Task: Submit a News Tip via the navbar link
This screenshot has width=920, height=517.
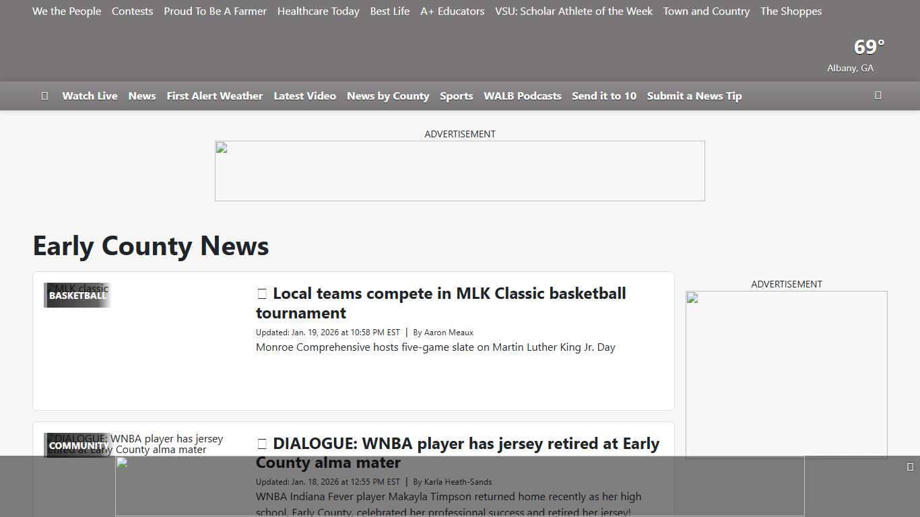Action: [x=694, y=96]
